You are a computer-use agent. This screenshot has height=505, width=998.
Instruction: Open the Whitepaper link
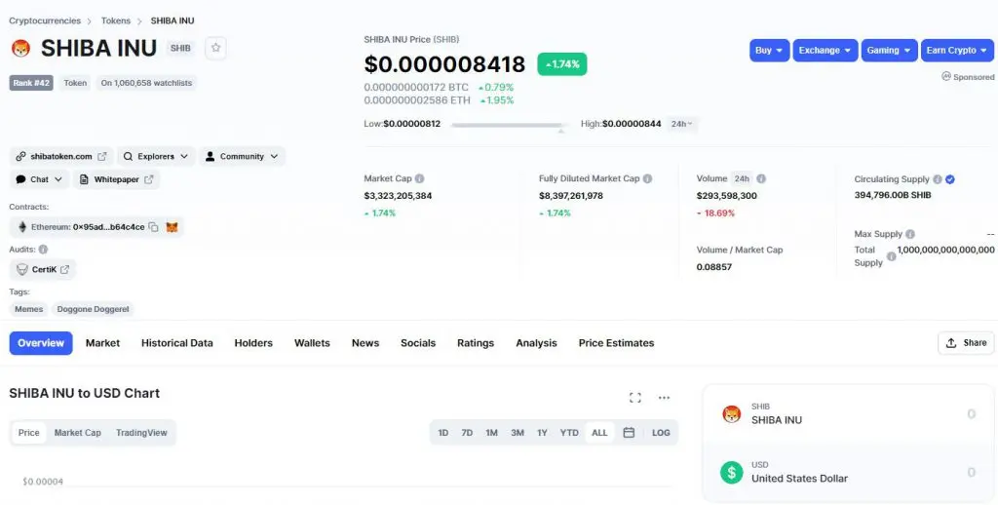(x=117, y=179)
